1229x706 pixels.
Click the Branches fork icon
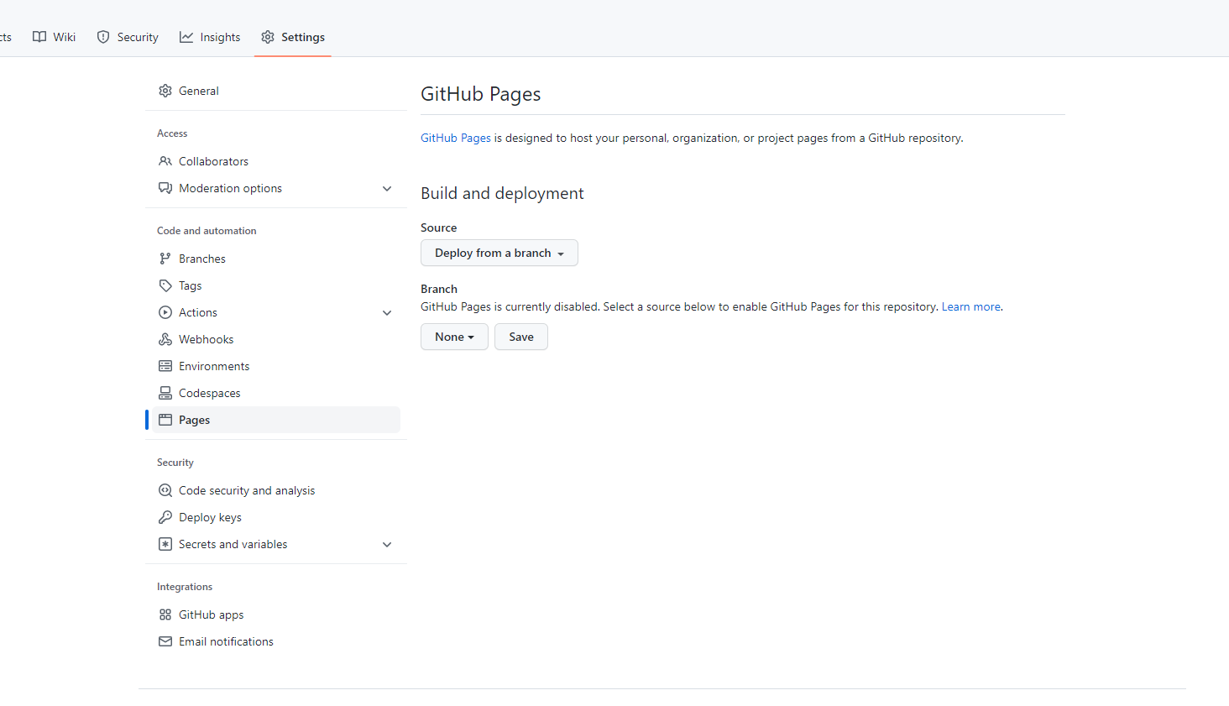tap(165, 258)
